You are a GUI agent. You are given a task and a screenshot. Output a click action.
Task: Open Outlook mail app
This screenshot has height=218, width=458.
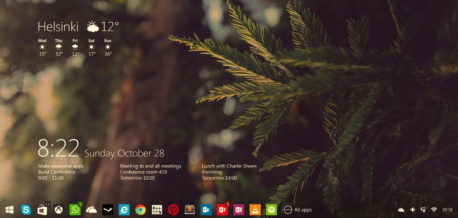tap(206, 210)
